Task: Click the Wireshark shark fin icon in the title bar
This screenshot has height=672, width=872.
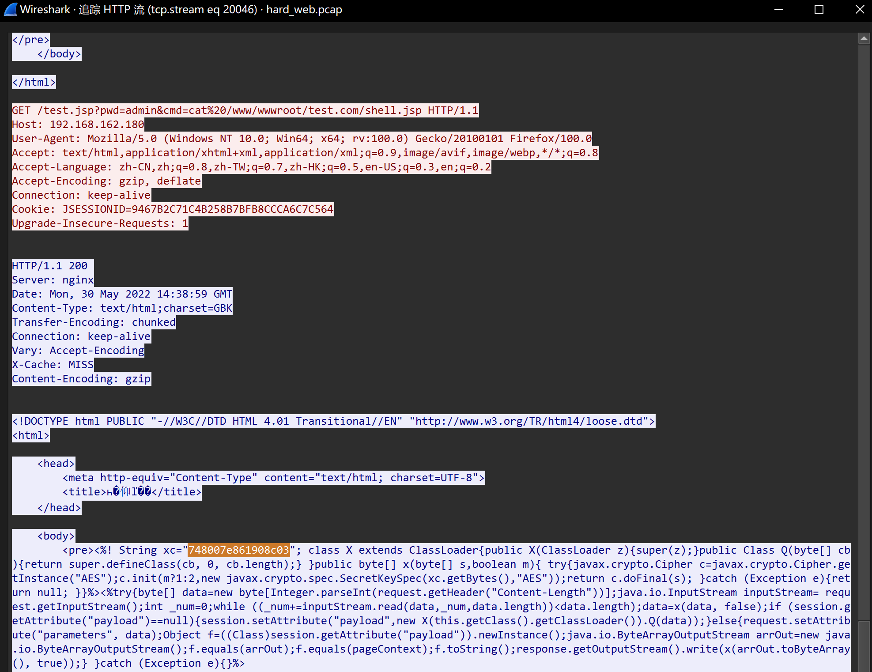Action: (x=10, y=9)
